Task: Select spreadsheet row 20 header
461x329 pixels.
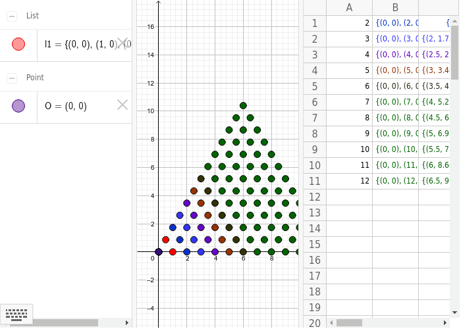Action: 315,322
